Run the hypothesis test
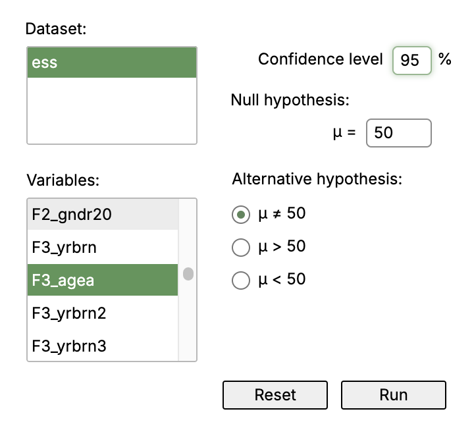This screenshot has height=428, width=474. click(394, 395)
